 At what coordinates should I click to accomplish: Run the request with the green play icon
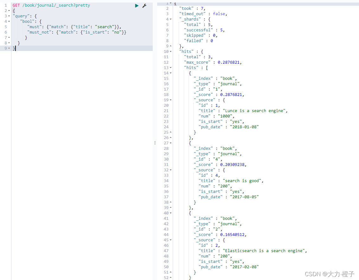point(137,6)
